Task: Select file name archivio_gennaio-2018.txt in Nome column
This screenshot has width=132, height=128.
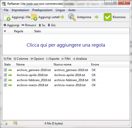Action: point(34,70)
